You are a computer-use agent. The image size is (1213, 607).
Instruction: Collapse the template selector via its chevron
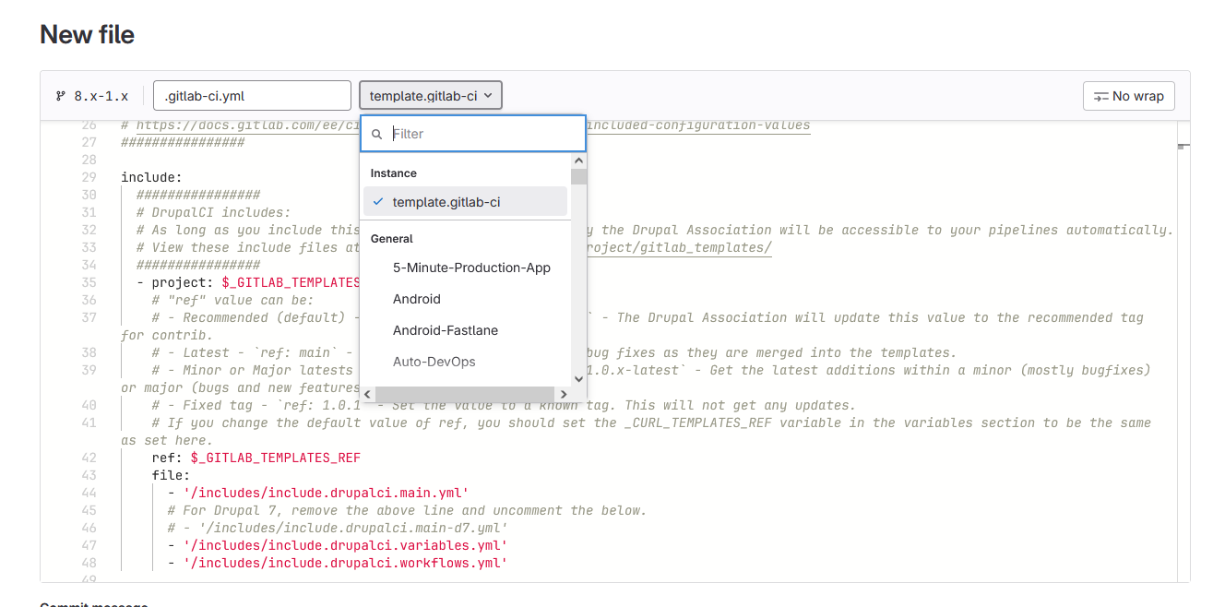[x=491, y=95]
